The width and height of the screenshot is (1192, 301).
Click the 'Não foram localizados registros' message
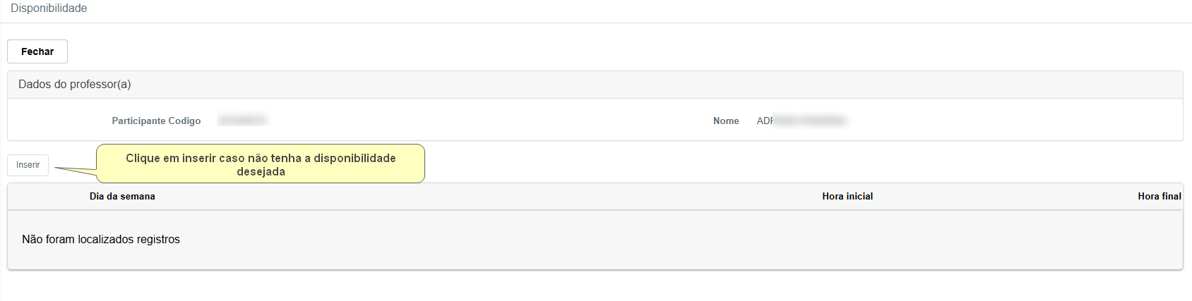click(101, 240)
